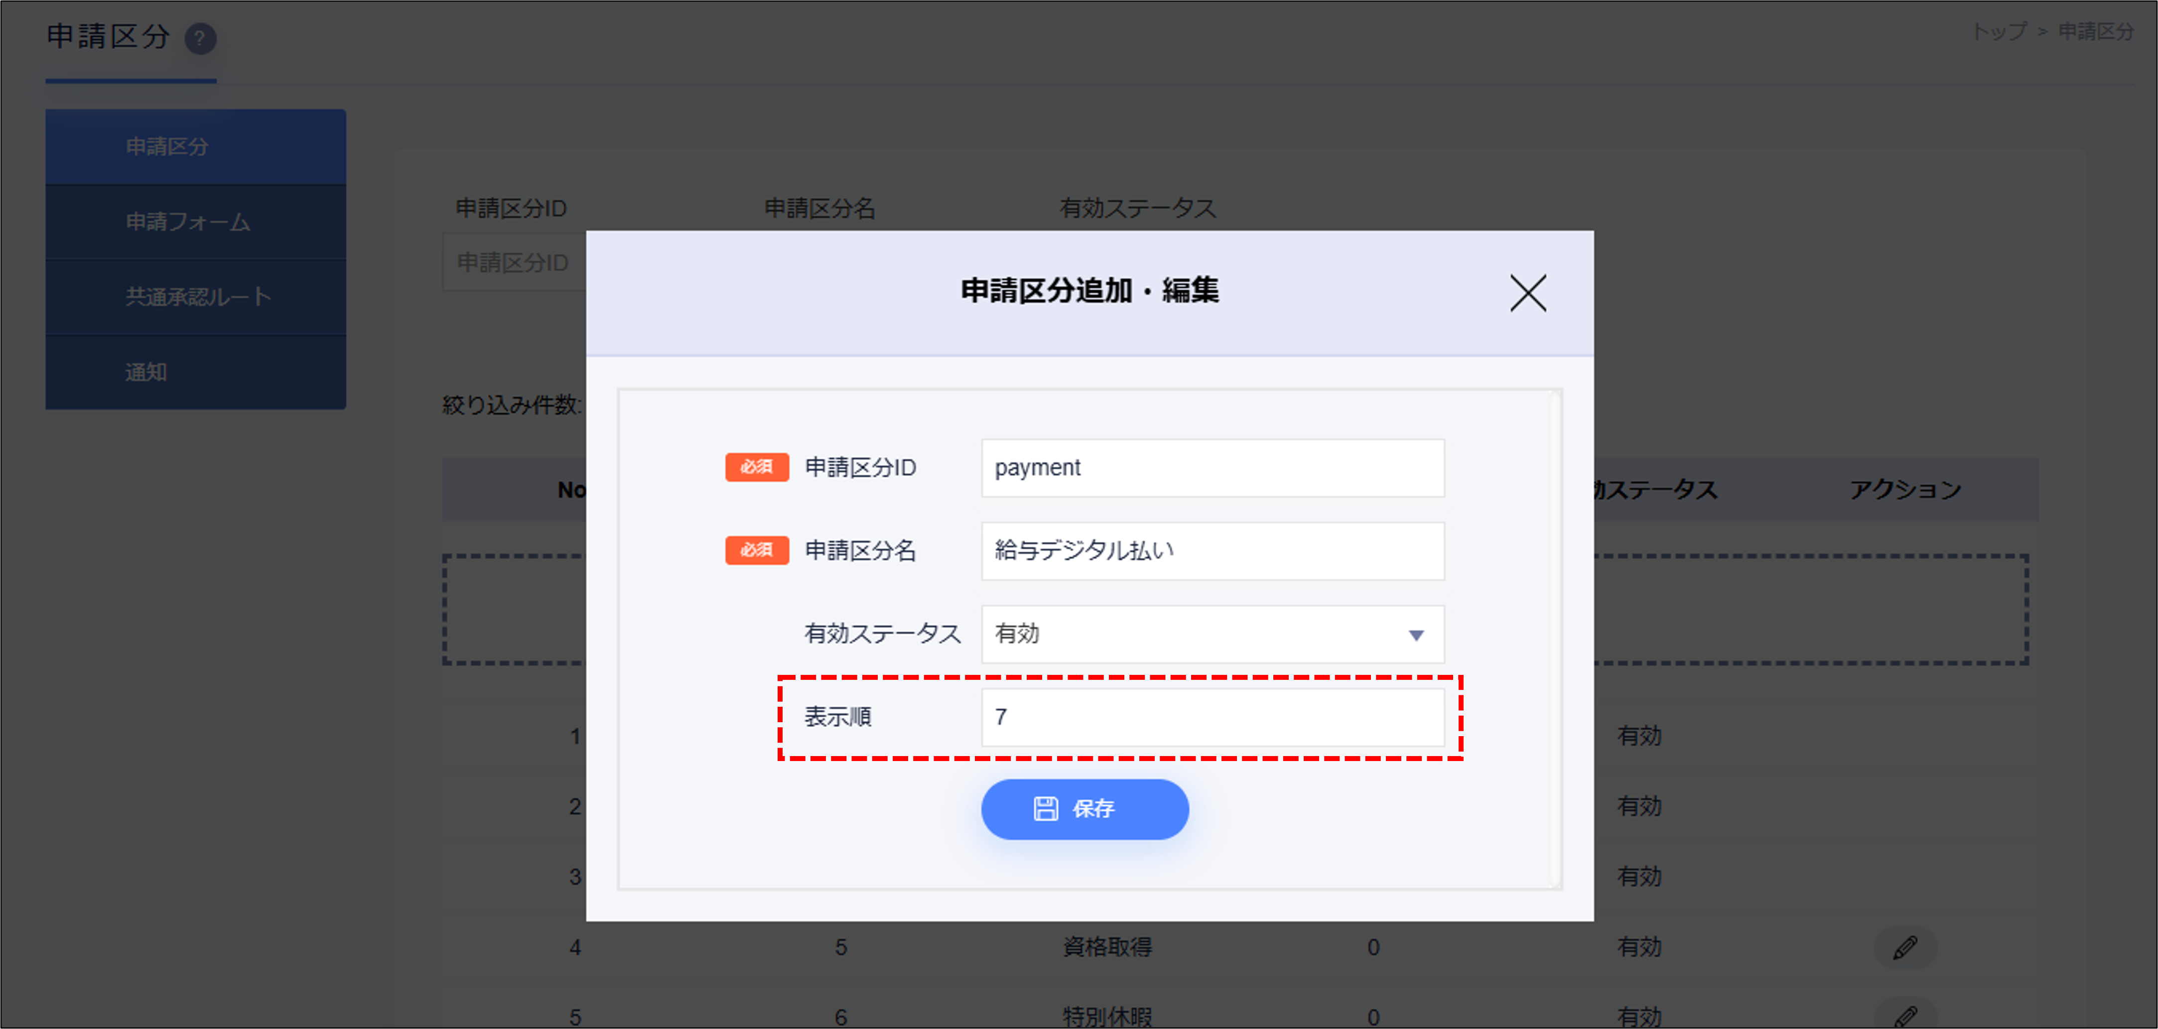Select 共通承認ルート in sidebar menu

click(x=195, y=296)
